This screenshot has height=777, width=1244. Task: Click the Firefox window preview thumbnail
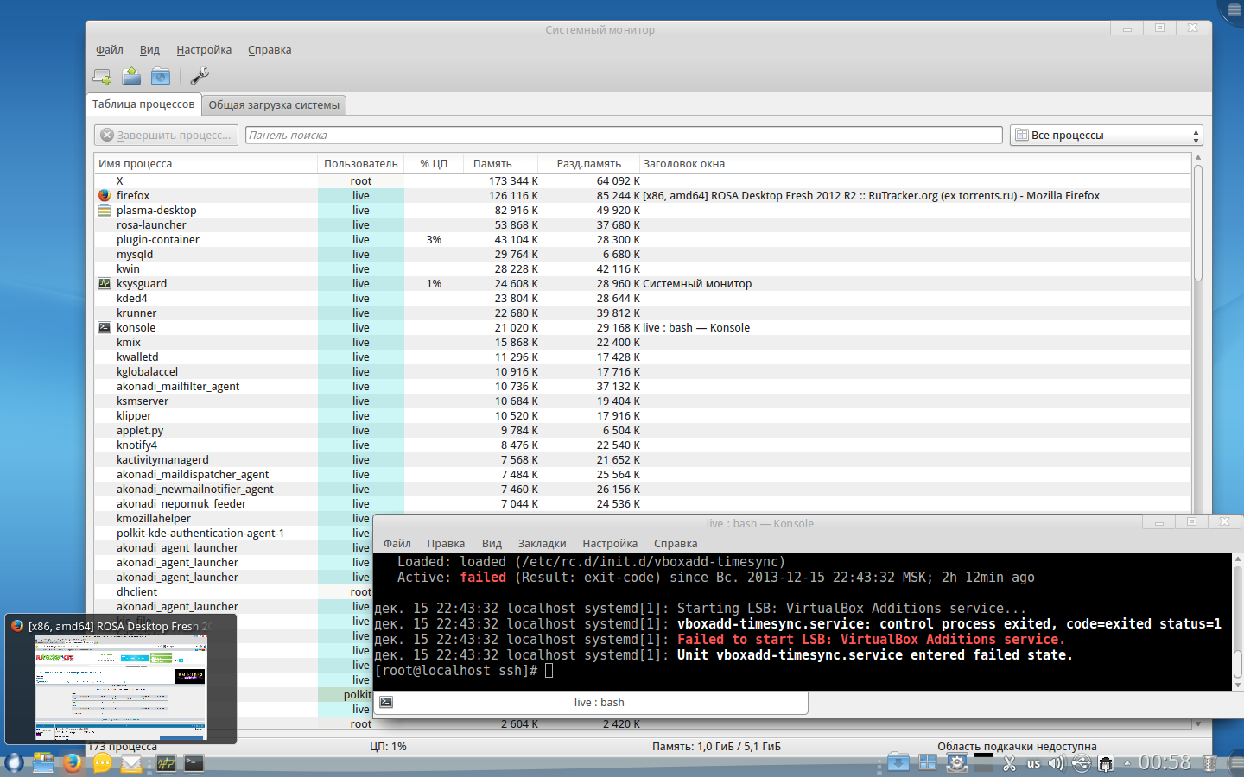click(x=121, y=688)
